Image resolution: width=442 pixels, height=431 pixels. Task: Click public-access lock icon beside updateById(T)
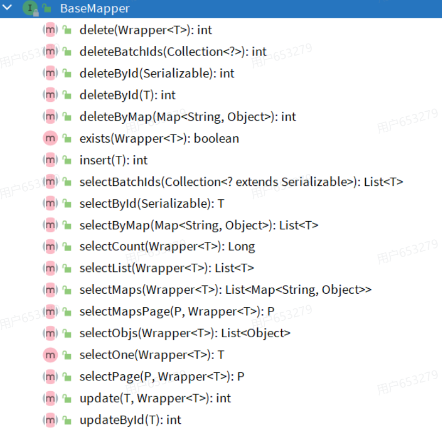(67, 420)
